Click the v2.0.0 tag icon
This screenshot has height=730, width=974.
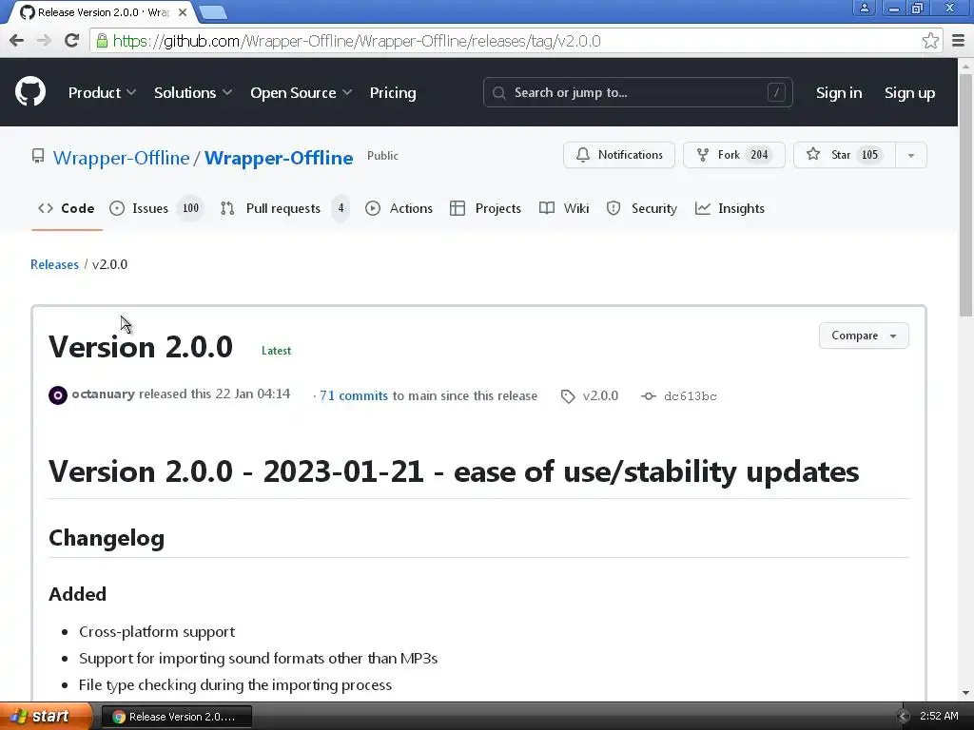click(568, 396)
